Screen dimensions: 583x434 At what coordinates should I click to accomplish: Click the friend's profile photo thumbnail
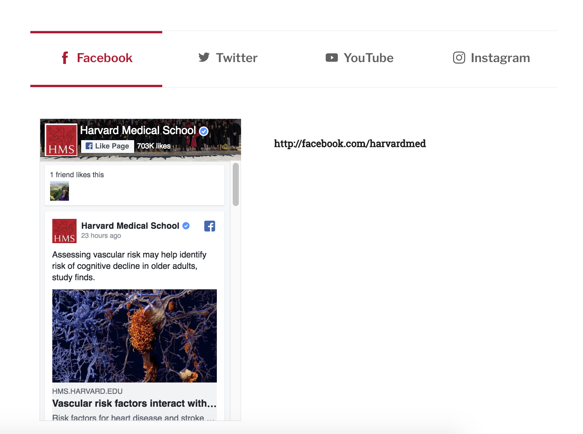click(x=60, y=191)
